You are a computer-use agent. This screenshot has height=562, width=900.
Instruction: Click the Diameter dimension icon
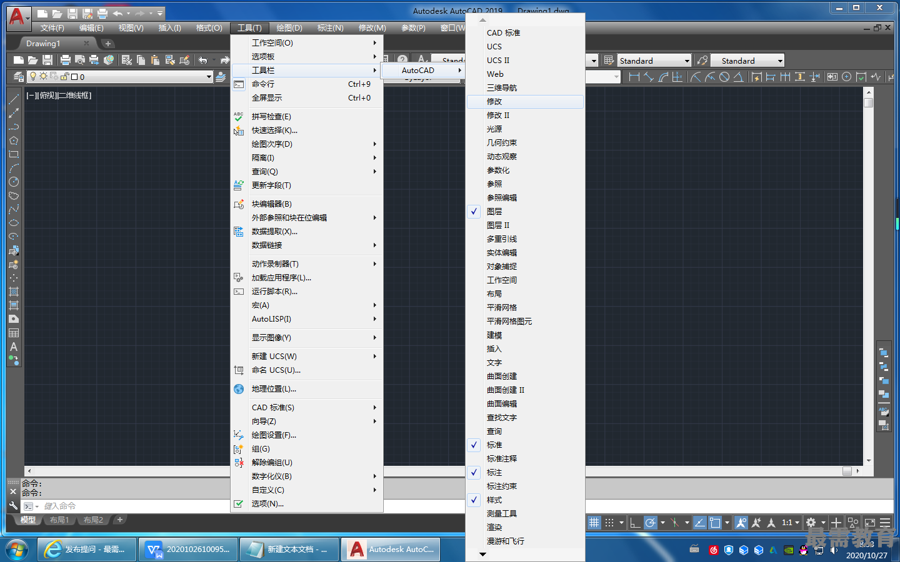724,77
